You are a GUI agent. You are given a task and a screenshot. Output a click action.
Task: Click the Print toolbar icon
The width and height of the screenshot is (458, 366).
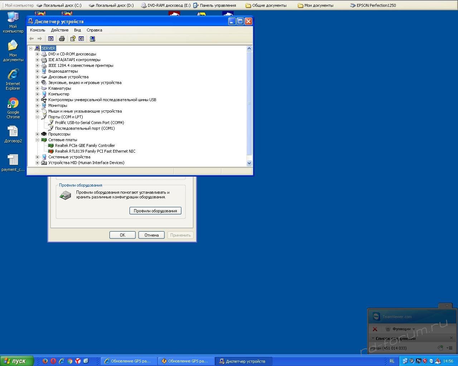click(62, 39)
